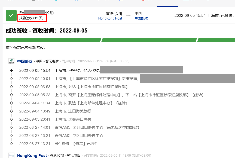Viewport: 235px width, 158px height.
Task: Click the marker for 2022-09-04 10:49 customs release
Action: point(11,111)
